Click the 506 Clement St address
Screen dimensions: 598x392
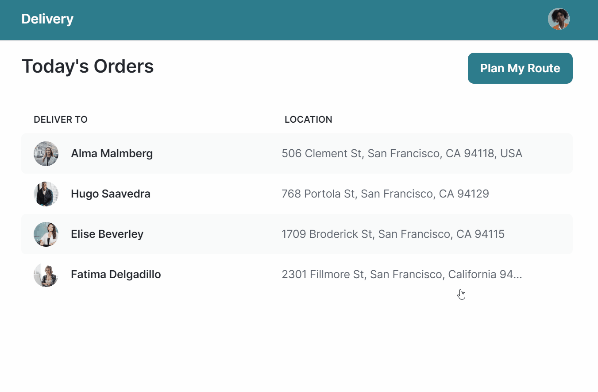point(402,154)
